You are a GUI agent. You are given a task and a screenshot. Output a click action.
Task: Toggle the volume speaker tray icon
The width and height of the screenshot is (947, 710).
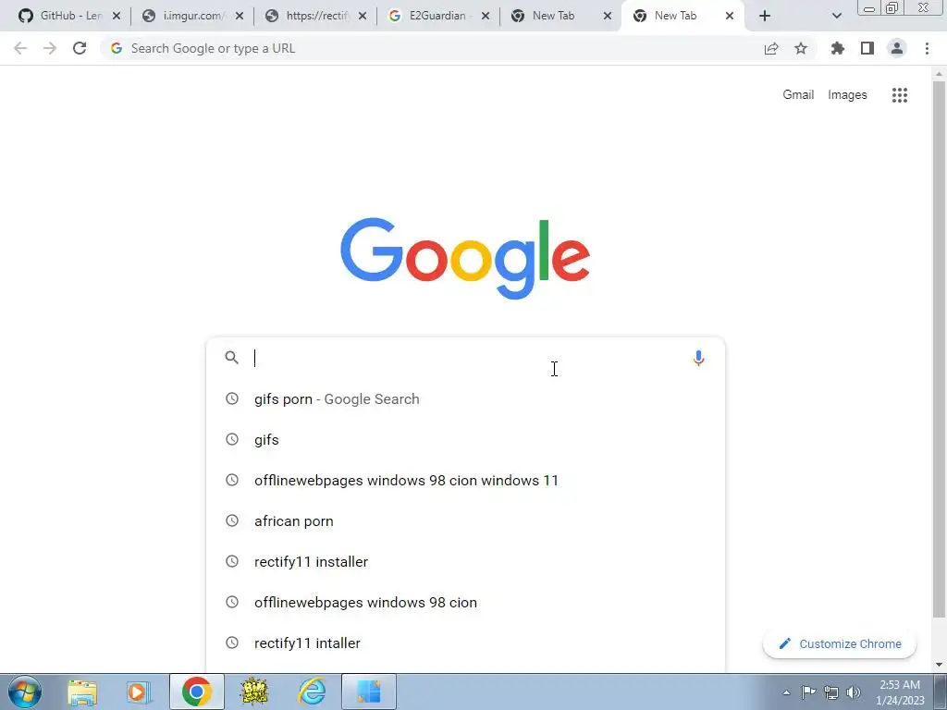(853, 692)
